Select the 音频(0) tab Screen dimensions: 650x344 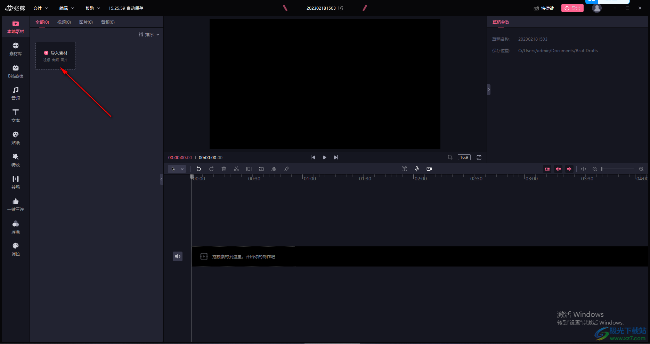[108, 22]
